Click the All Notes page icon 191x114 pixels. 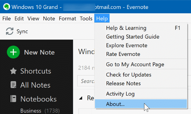(13, 85)
